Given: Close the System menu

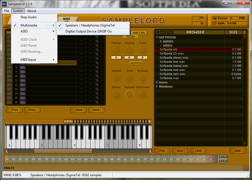Looking at the screenshot, I should [x=18, y=11].
